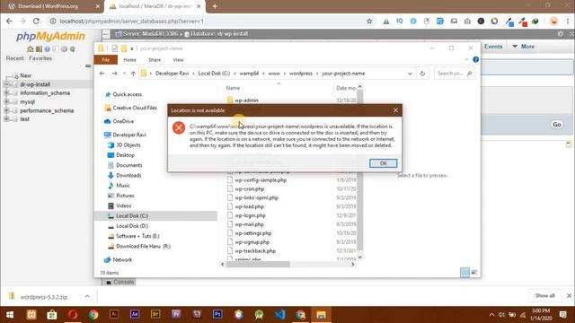Select Local Disk (D:) drive

pos(132,226)
